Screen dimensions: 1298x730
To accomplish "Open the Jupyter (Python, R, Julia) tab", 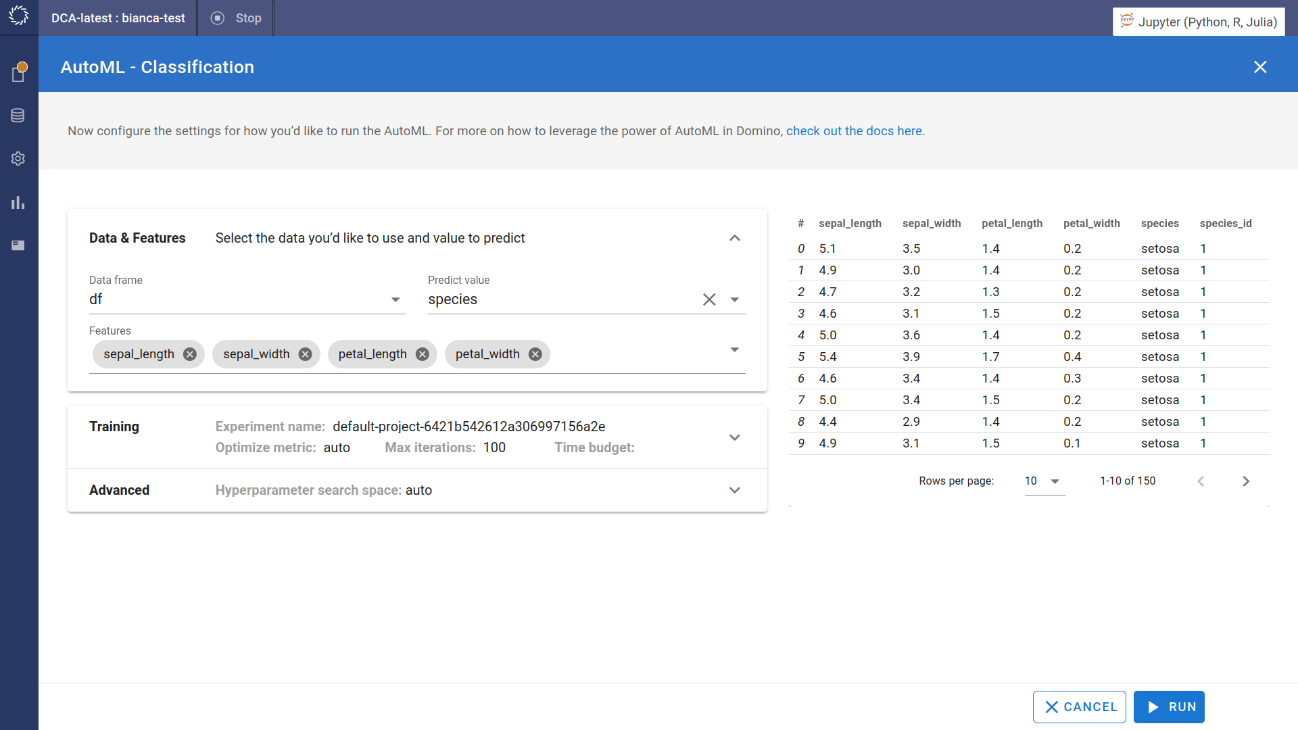I will point(1199,22).
